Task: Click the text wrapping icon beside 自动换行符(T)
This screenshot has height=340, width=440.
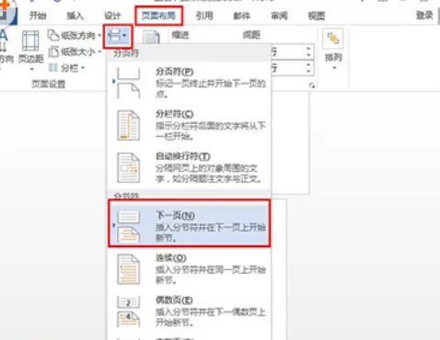Action: pyautogui.click(x=129, y=168)
